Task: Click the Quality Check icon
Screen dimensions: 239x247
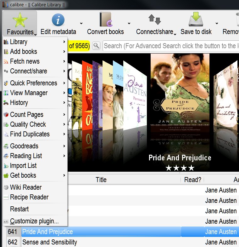Action: 6,124
